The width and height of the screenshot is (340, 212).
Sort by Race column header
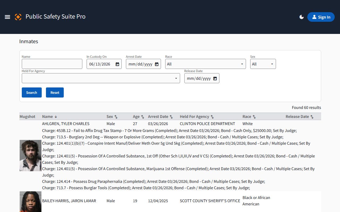tap(249, 117)
